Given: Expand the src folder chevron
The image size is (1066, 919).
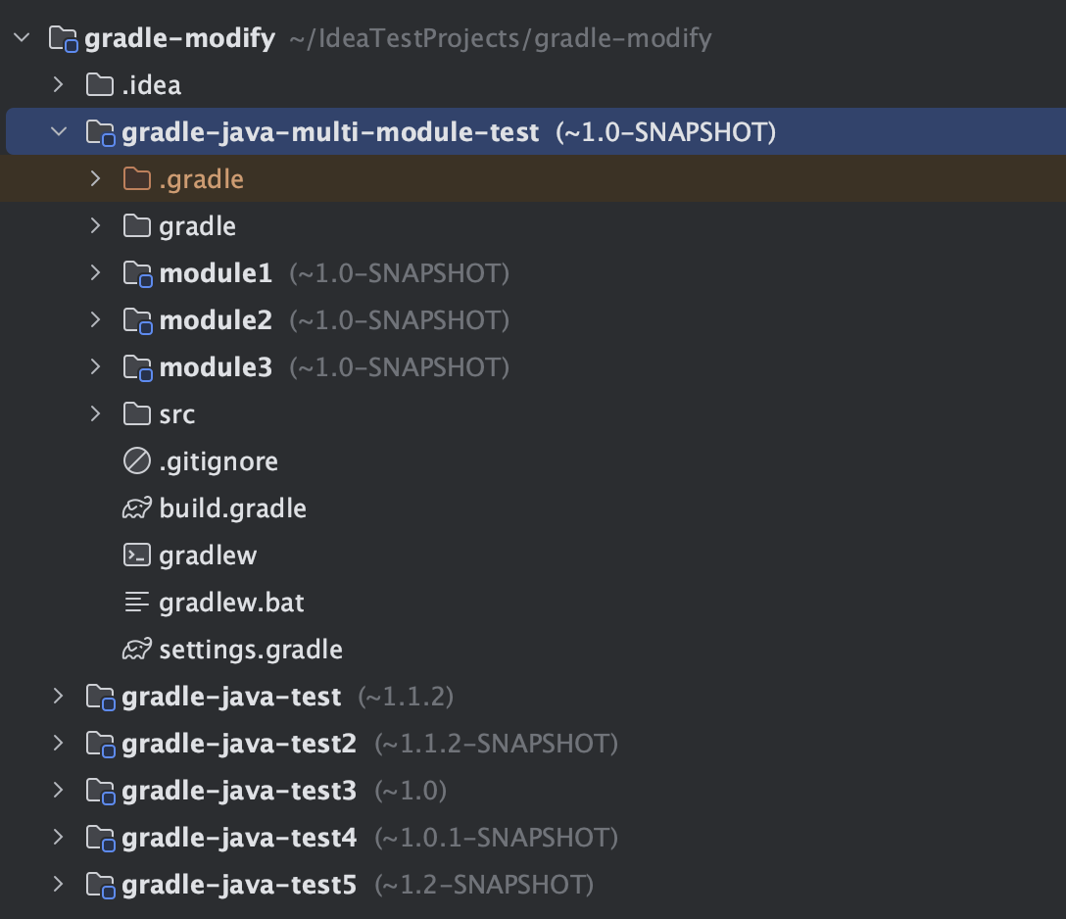Looking at the screenshot, I should pyautogui.click(x=95, y=414).
